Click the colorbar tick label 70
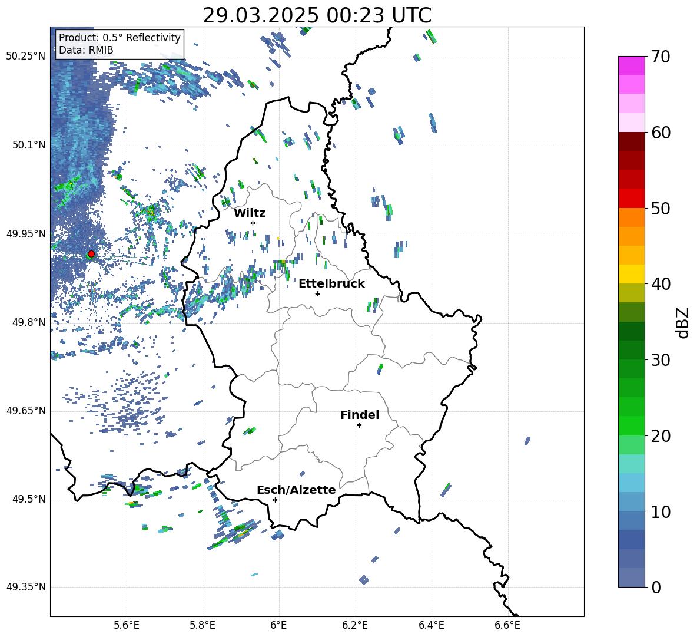Viewport: 697px width, 637px height. (661, 57)
